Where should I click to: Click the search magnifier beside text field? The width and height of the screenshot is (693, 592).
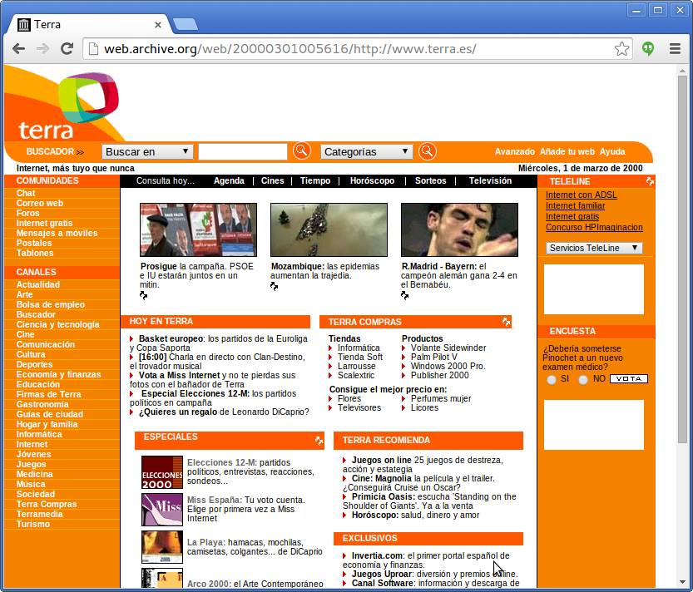tap(302, 151)
